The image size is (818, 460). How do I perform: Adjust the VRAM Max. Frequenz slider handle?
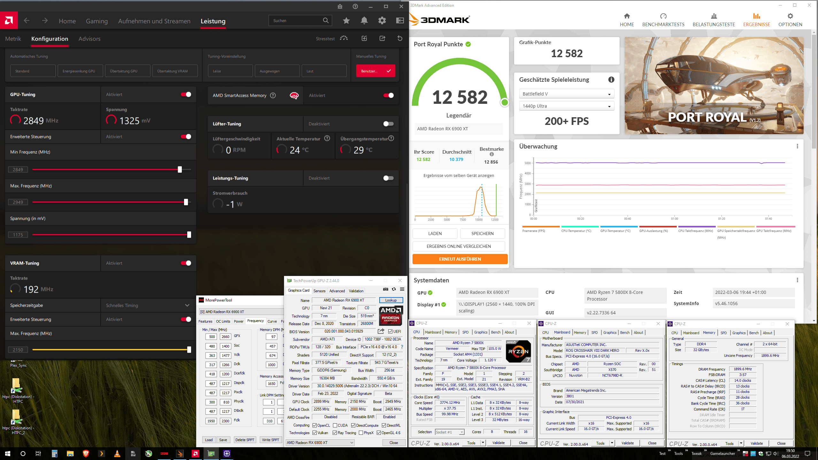[x=189, y=349]
